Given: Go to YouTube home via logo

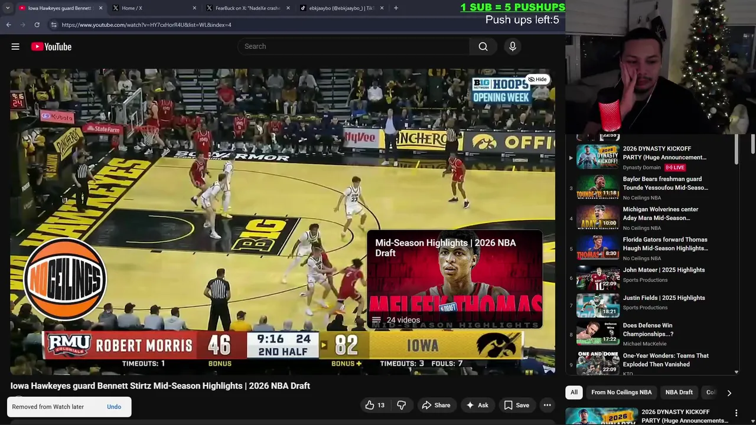Looking at the screenshot, I should 51,47.
